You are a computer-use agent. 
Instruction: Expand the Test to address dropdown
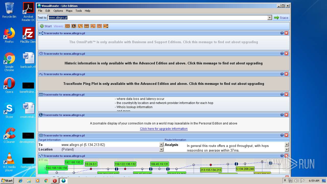coord(270,18)
